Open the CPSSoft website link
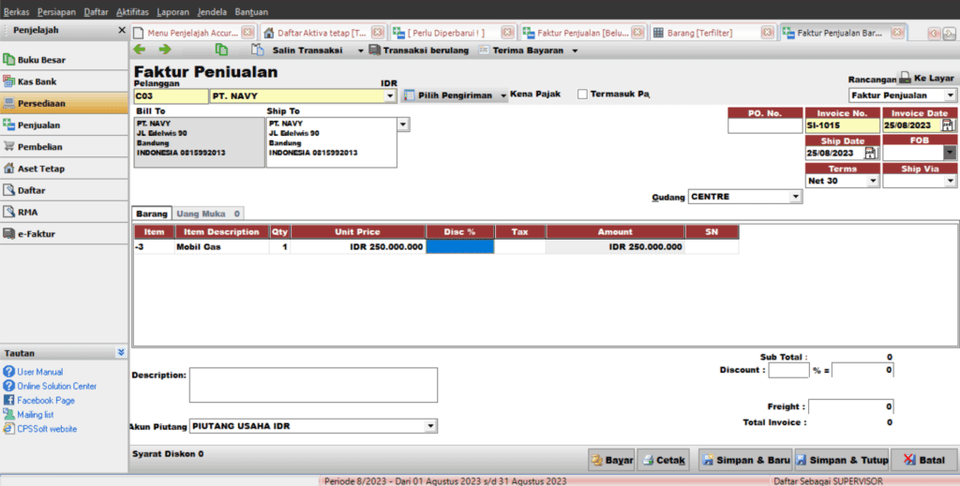The height and width of the screenshot is (486, 960). pos(47,429)
